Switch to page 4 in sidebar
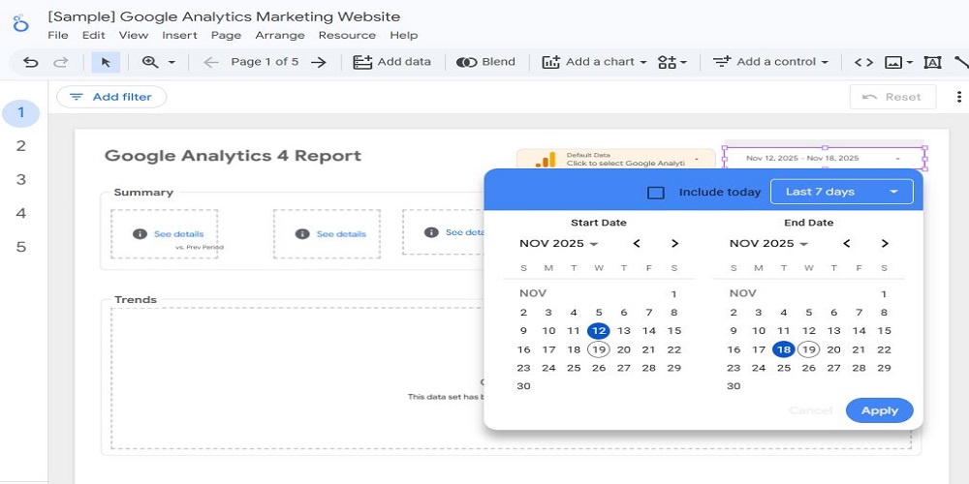Viewport: 969px width, 484px height. click(21, 214)
